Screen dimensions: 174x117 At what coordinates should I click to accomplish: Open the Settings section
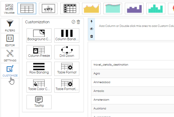click(x=10, y=56)
